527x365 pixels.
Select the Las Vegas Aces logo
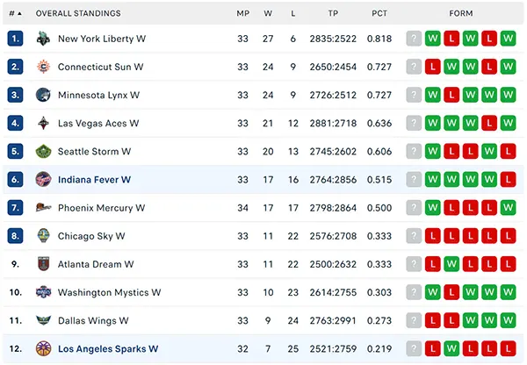[x=43, y=123]
